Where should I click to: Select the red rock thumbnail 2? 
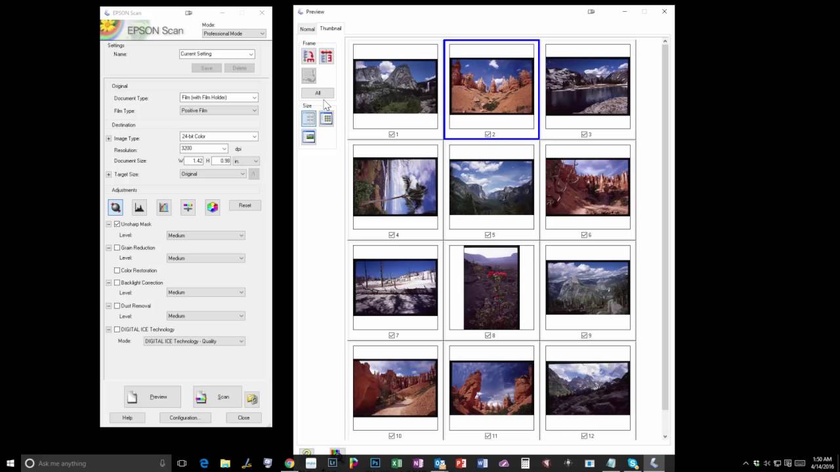coord(492,86)
